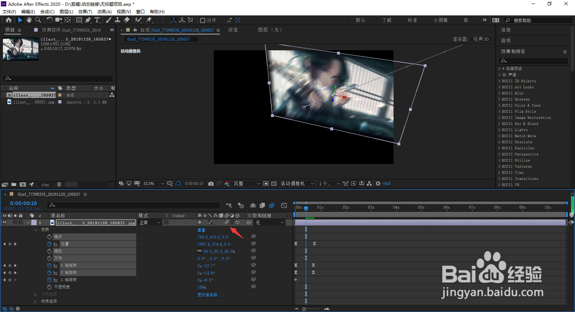The image size is (575, 312).
Task: Select the Unified Camera tool
Action: click(x=58, y=20)
